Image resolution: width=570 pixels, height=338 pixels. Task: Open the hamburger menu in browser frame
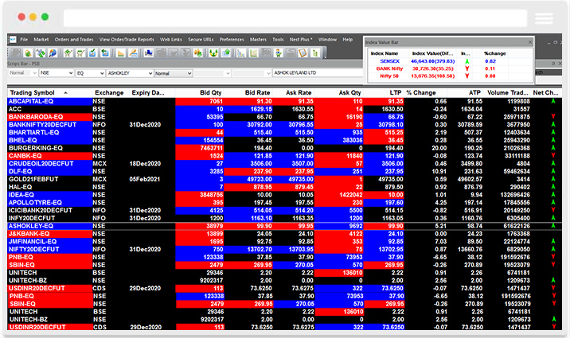[544, 18]
